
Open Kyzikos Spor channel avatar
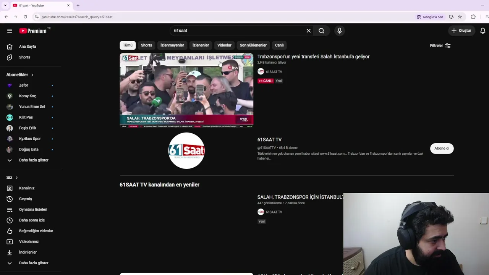point(10,139)
